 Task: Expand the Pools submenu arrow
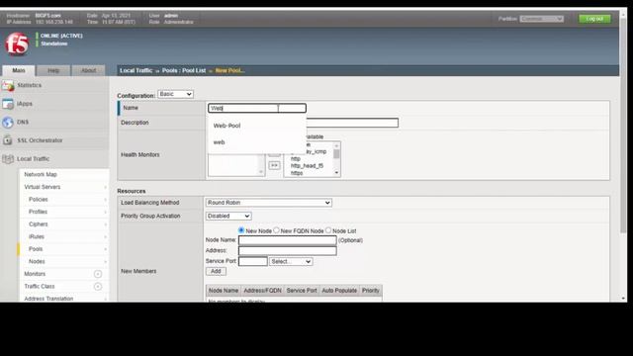pos(106,249)
